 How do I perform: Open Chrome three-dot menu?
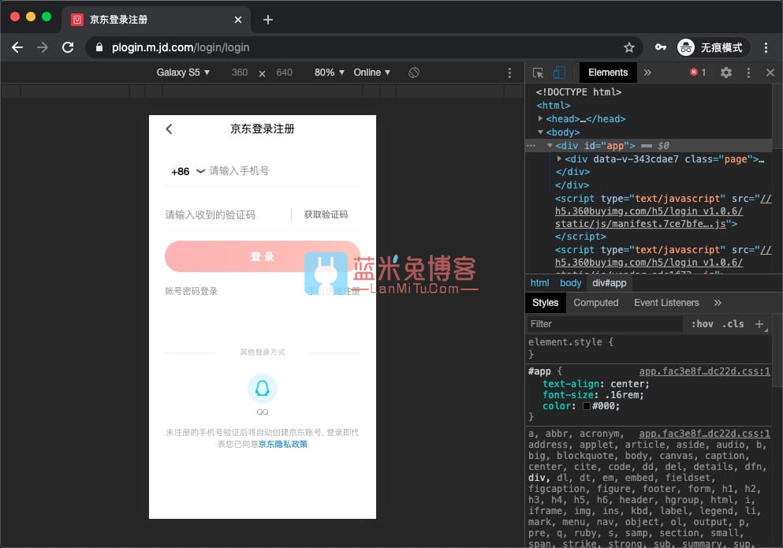click(766, 47)
